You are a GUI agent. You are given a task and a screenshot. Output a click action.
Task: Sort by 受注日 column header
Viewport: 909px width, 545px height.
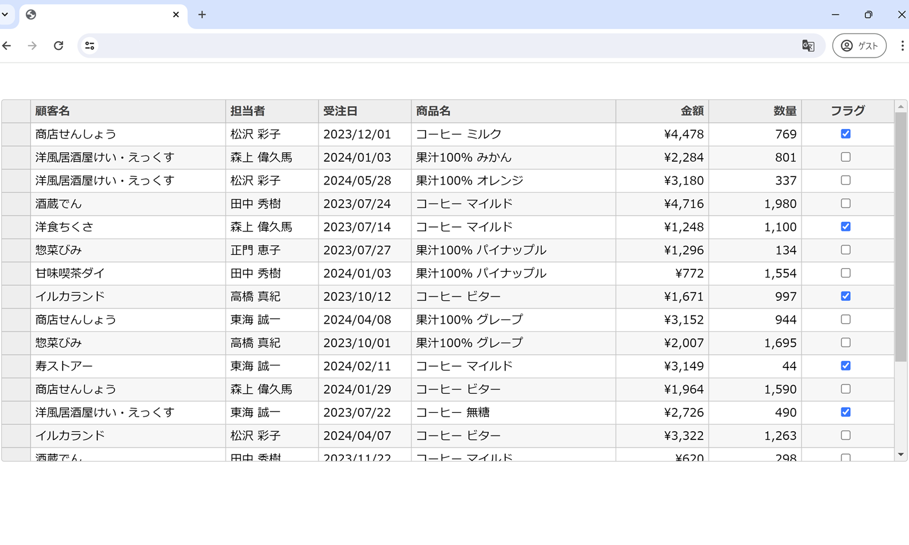[365, 111]
